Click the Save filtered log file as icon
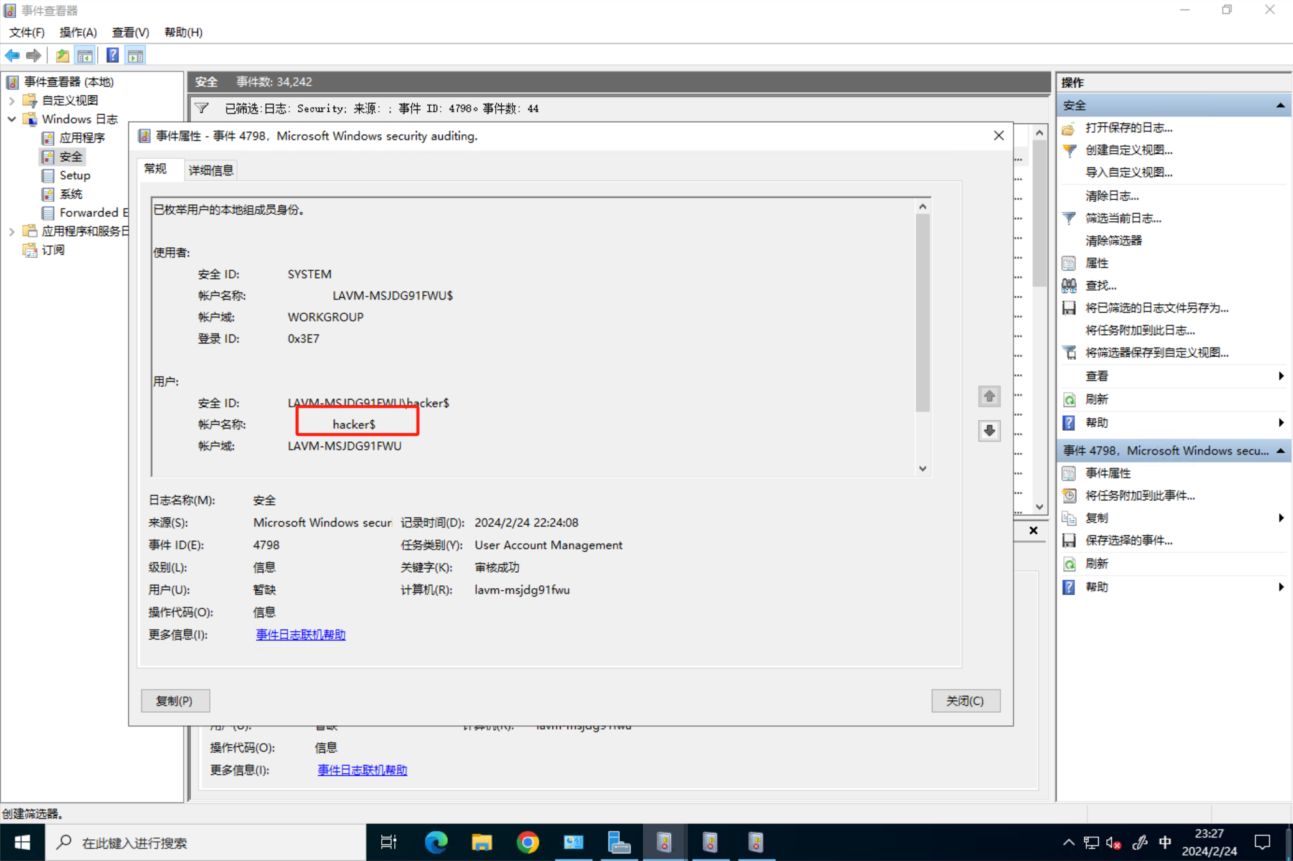 (x=1069, y=308)
